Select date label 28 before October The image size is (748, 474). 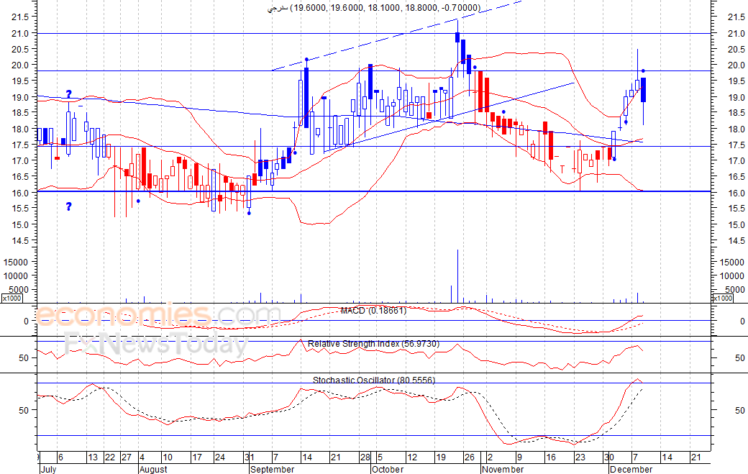pyautogui.click(x=365, y=457)
